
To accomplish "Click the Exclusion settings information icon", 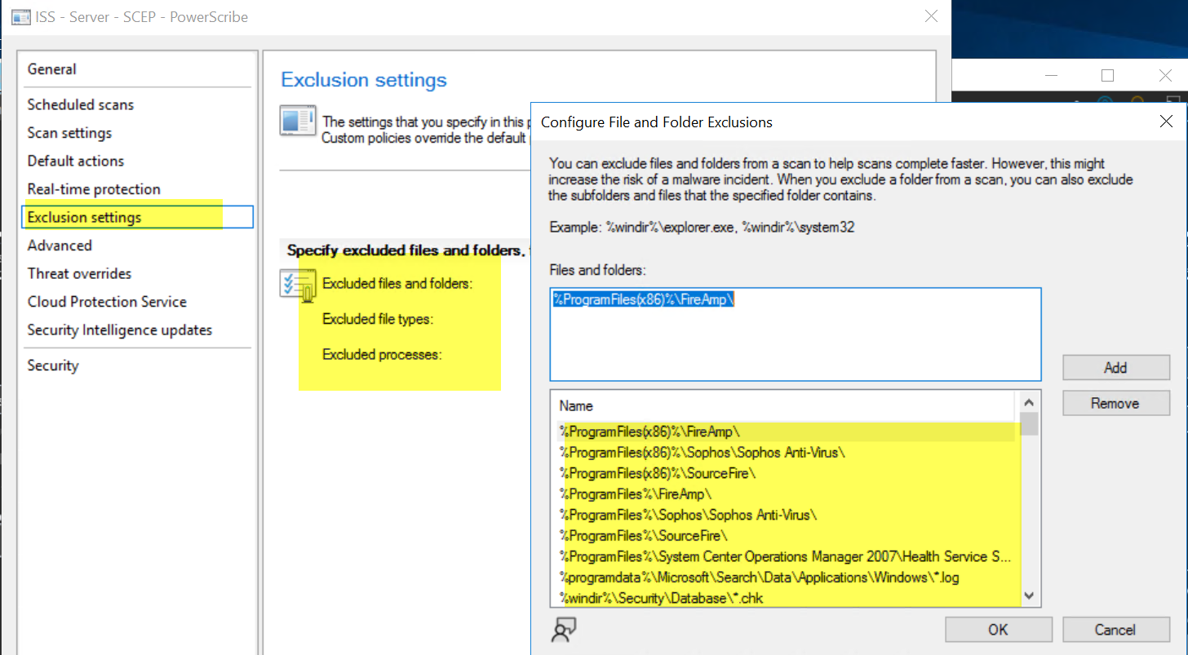I will pos(298,120).
